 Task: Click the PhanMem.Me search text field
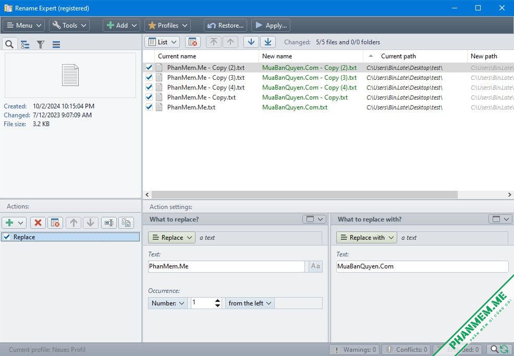point(226,266)
